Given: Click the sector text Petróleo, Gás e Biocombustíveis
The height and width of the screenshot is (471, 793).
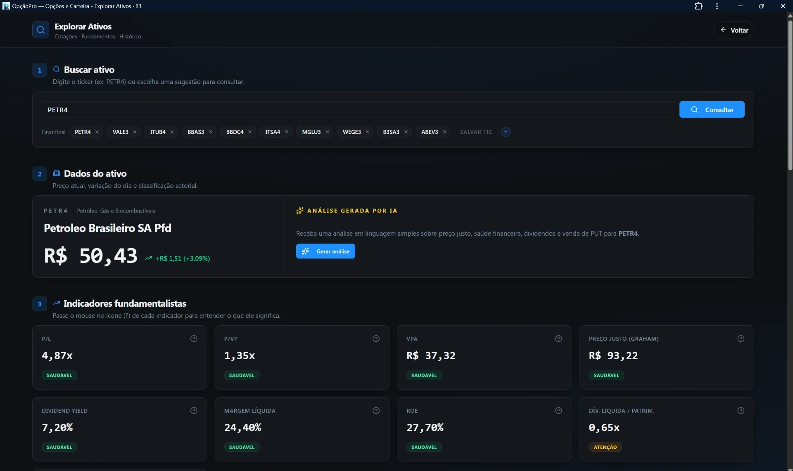Looking at the screenshot, I should (116, 211).
